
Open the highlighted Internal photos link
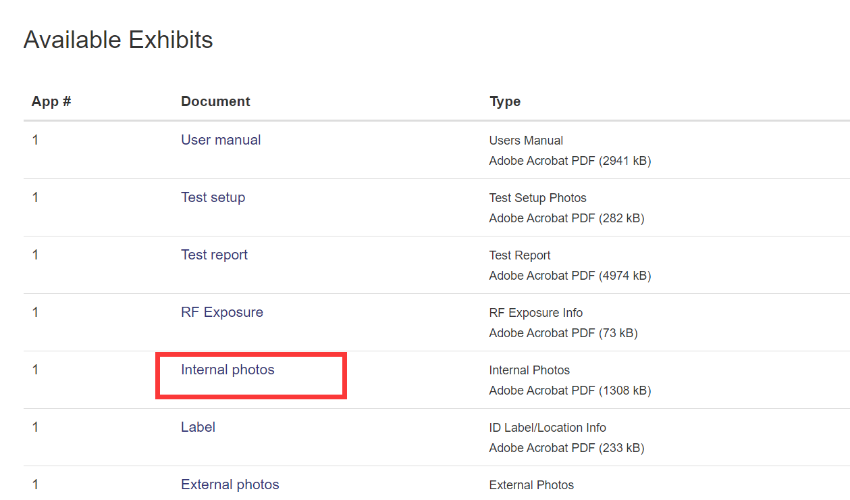pyautogui.click(x=228, y=370)
